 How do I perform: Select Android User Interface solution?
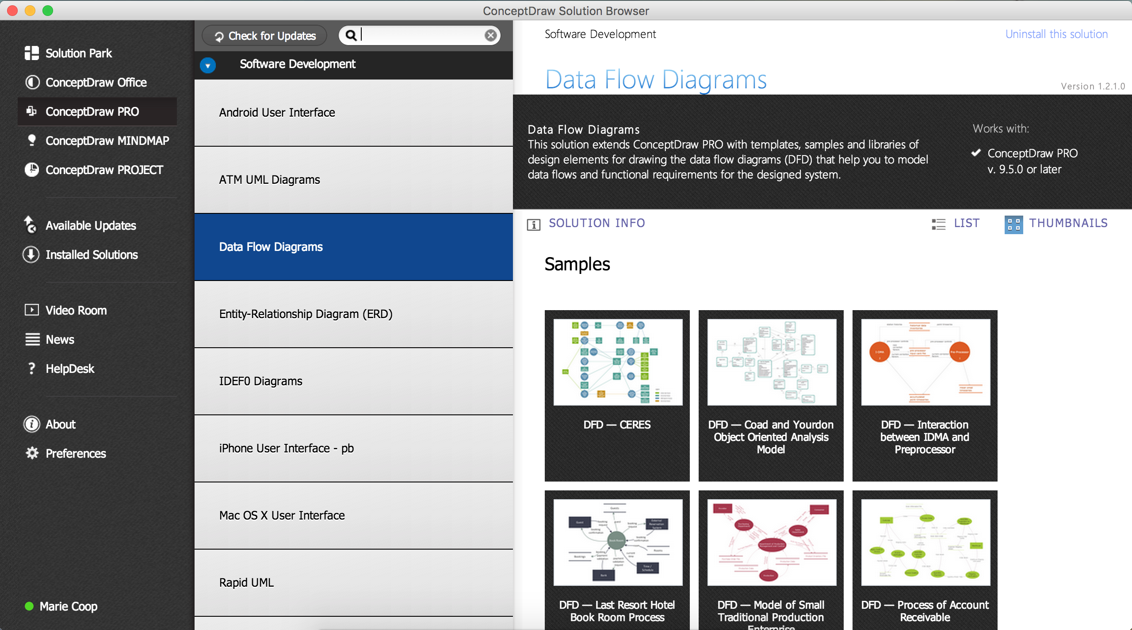(354, 113)
